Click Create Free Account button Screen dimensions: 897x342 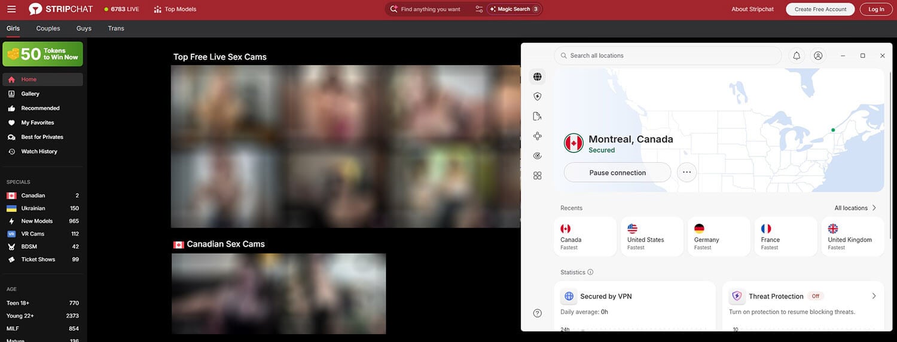point(820,9)
